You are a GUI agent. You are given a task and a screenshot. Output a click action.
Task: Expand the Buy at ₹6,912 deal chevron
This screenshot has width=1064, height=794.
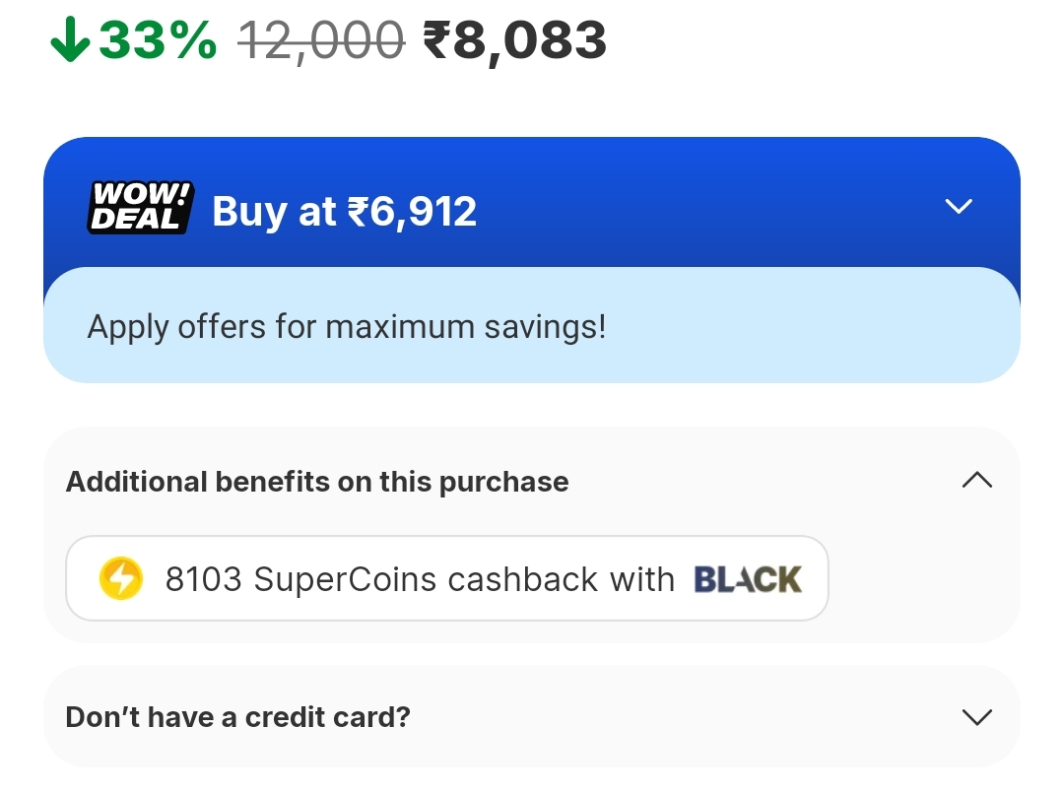(958, 206)
